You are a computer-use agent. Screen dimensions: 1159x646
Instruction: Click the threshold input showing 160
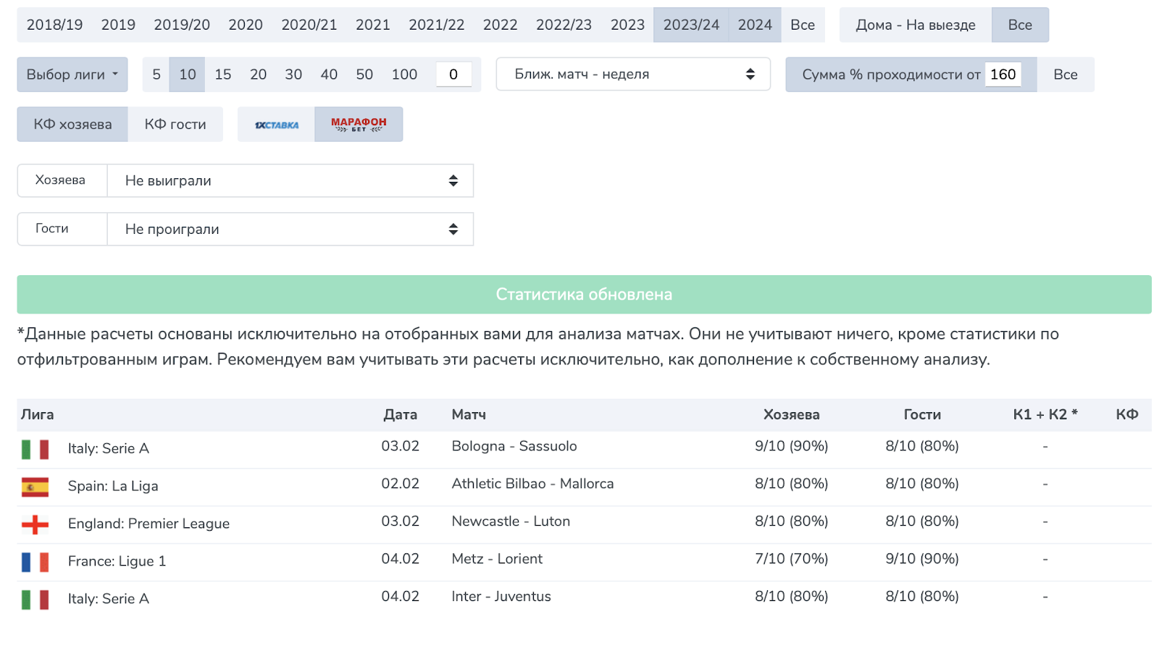(x=1003, y=74)
